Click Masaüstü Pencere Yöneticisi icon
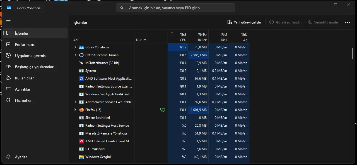The image size is (357, 165). tap(81, 133)
